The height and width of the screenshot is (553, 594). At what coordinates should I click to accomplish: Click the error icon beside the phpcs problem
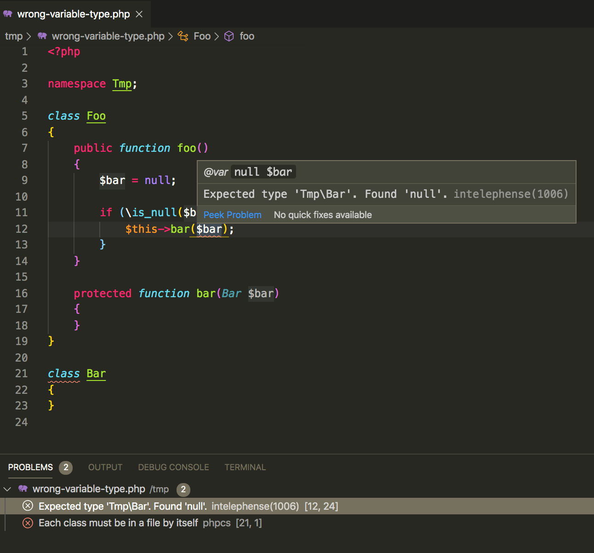point(28,523)
